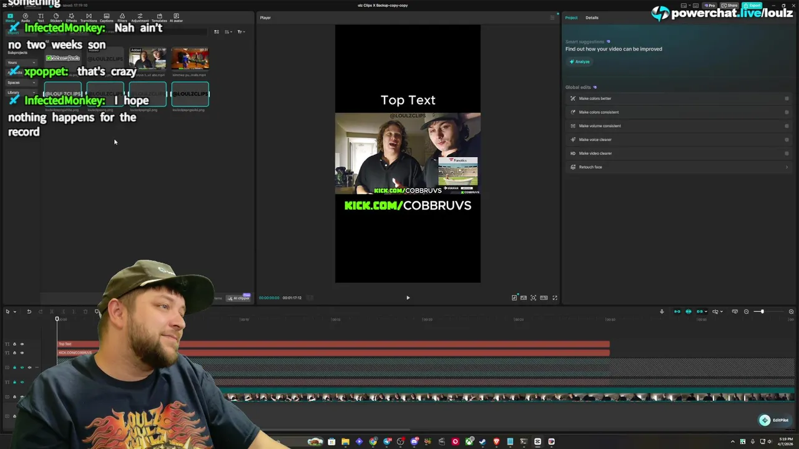The height and width of the screenshot is (449, 799).
Task: Open the media type filter dropdown
Action: [240, 32]
